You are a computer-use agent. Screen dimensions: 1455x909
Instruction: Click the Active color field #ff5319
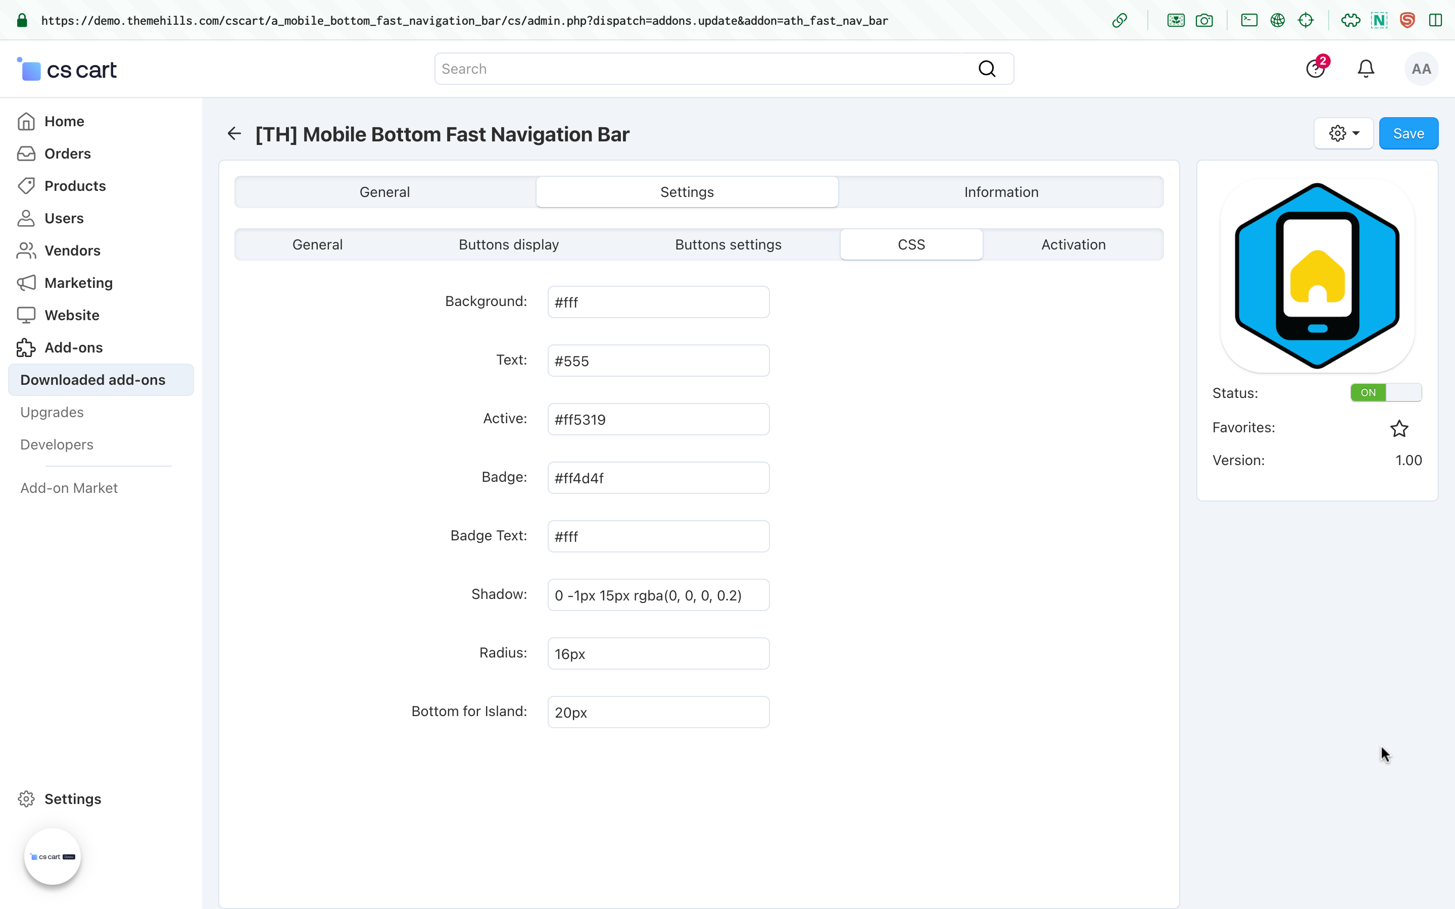[658, 419]
